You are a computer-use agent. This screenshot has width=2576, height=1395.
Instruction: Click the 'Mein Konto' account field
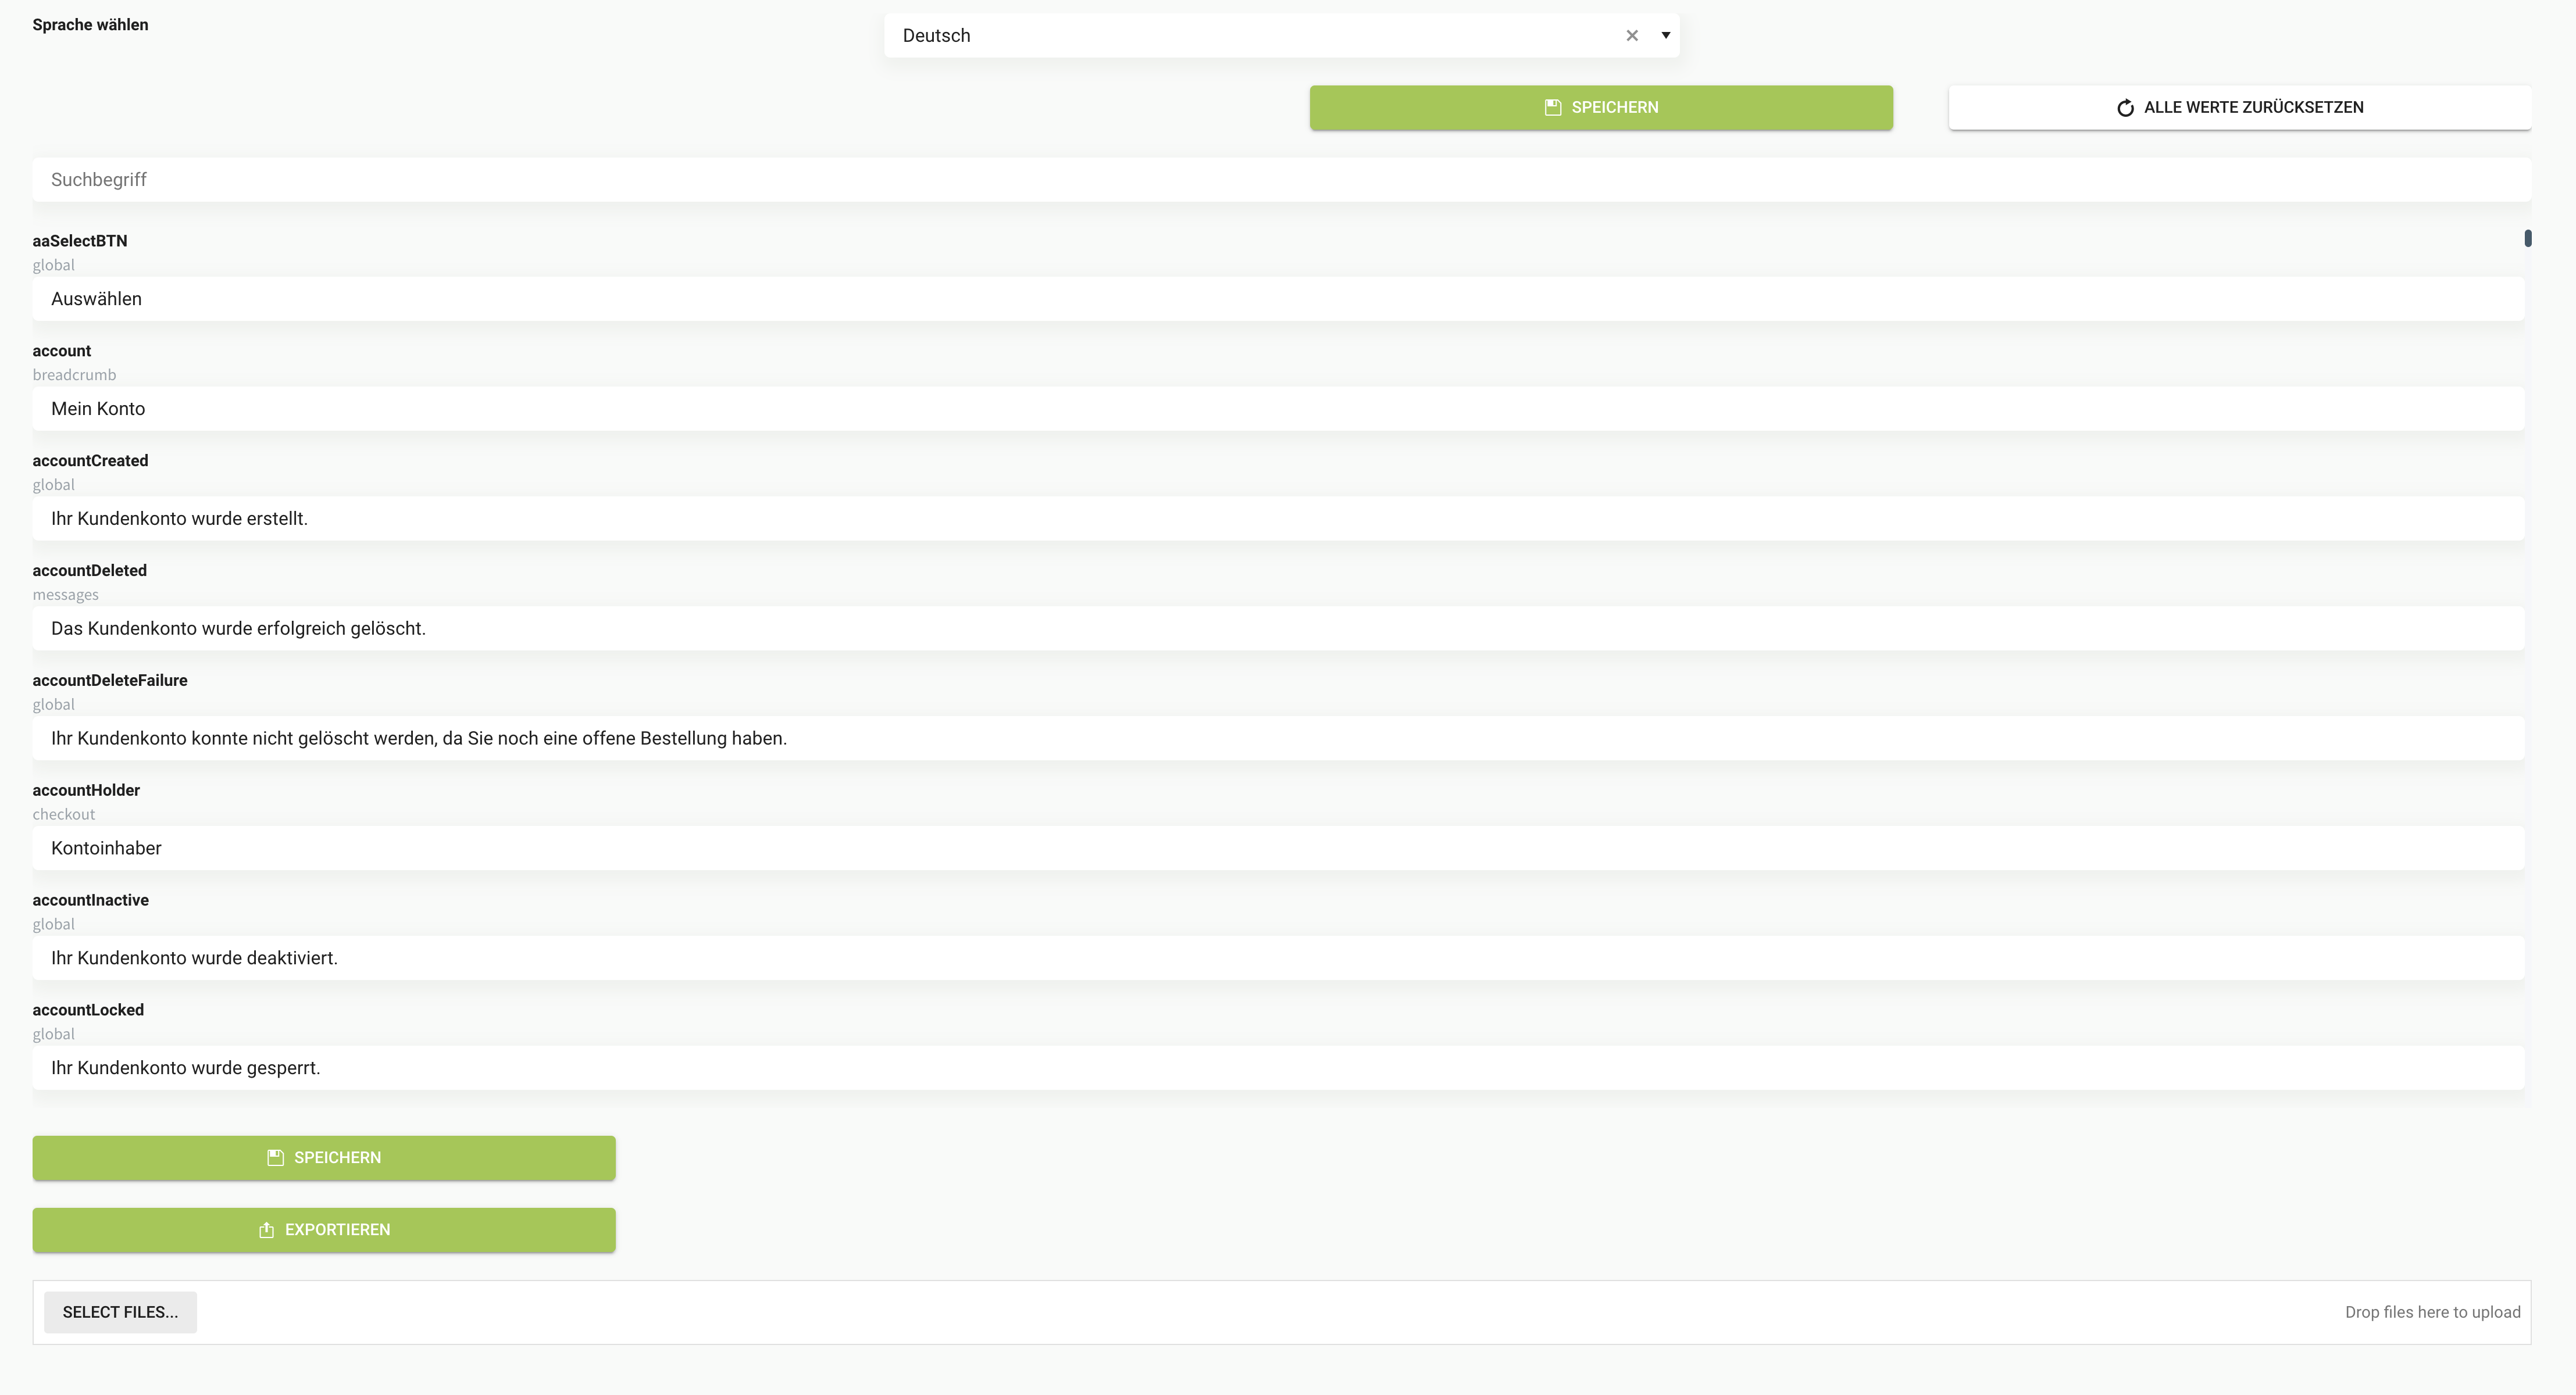tap(1278, 410)
